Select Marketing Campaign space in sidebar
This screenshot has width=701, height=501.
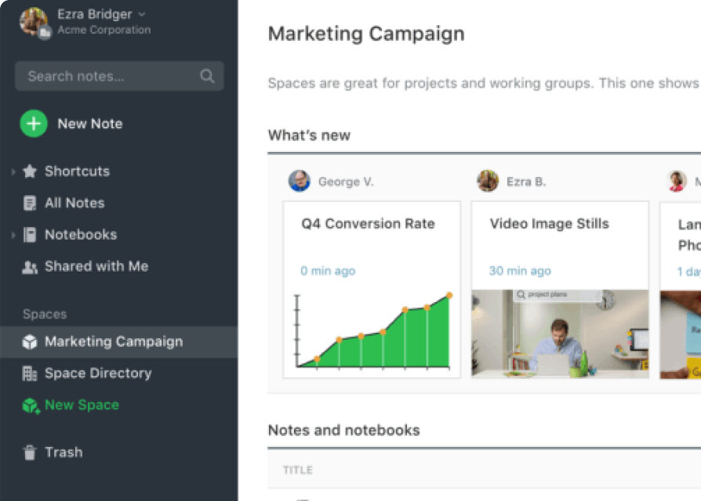pyautogui.click(x=119, y=342)
